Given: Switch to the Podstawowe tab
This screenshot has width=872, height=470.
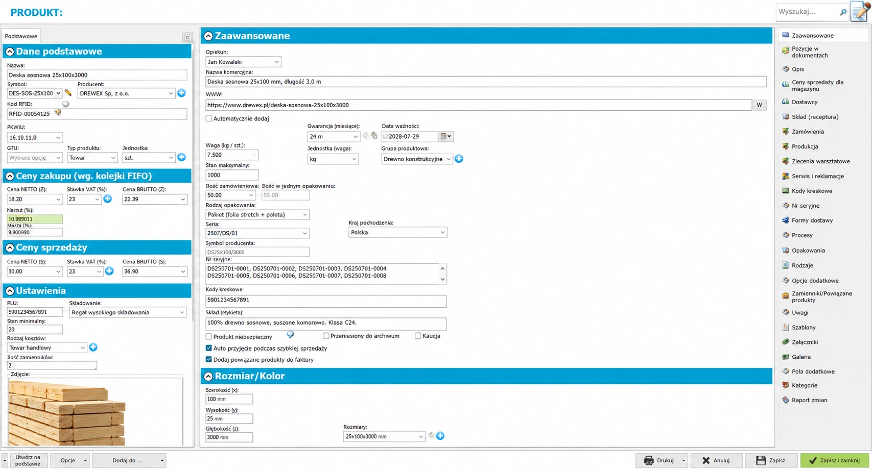Looking at the screenshot, I should coord(21,36).
